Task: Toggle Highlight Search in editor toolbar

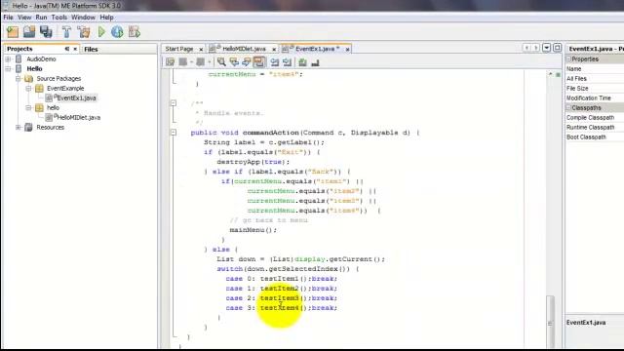Action: point(259,62)
